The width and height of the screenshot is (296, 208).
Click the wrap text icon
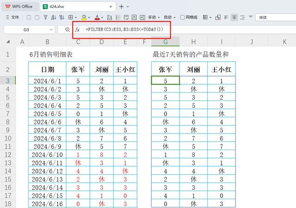click(x=126, y=18)
